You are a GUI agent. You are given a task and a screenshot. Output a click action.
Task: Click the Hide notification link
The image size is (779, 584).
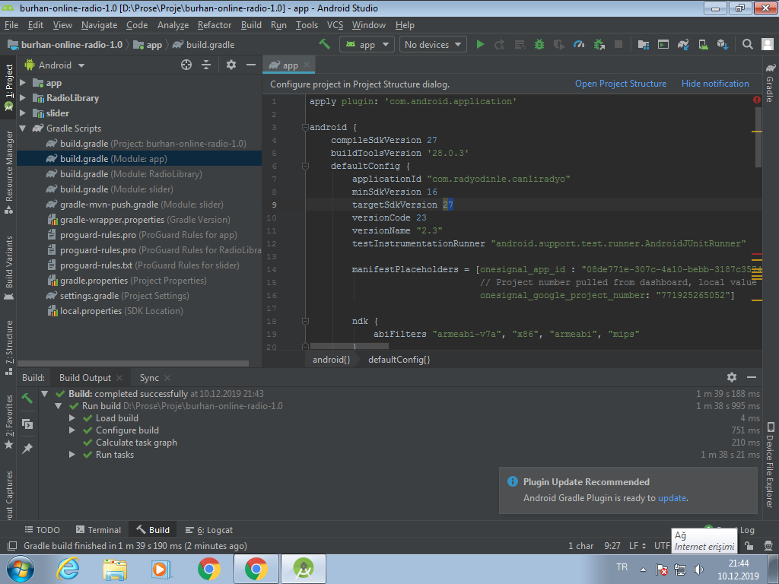(715, 84)
